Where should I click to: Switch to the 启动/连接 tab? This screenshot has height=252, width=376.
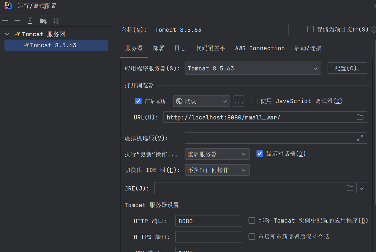point(308,48)
